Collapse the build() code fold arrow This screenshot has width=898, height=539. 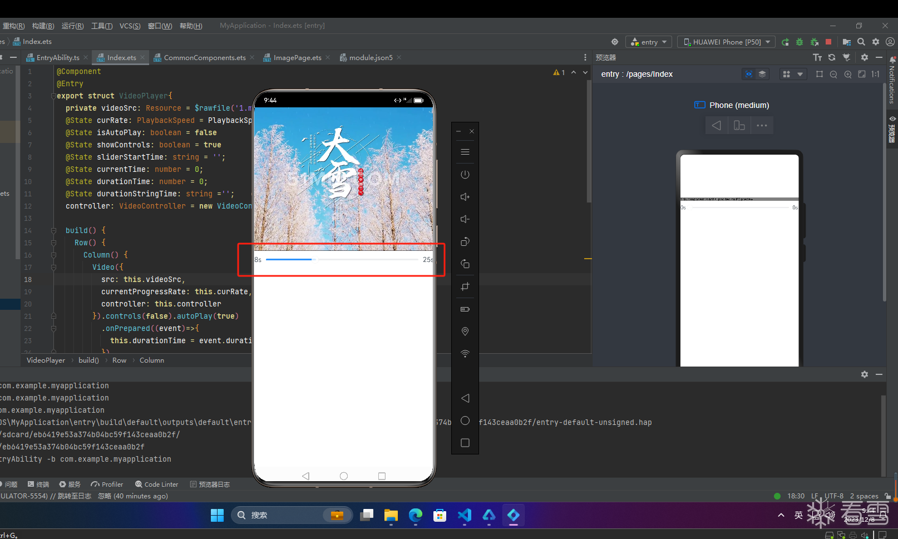[x=53, y=230]
